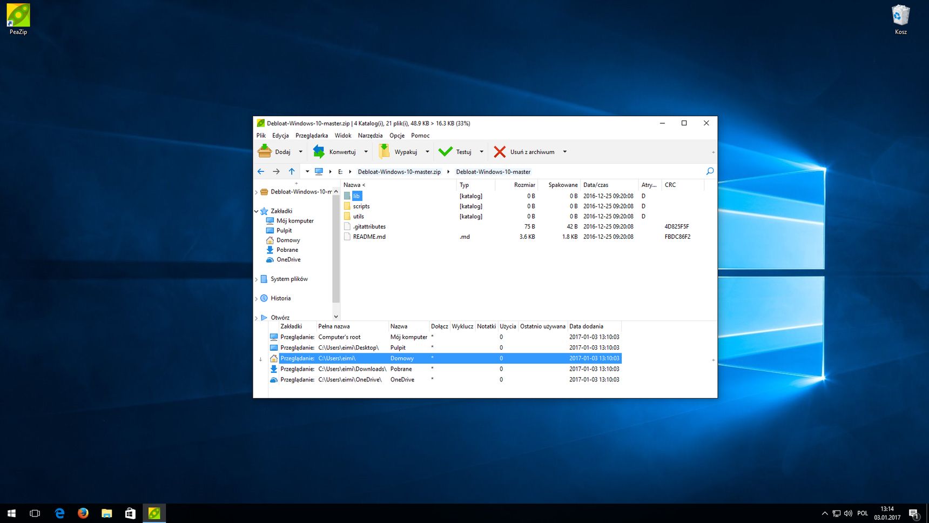This screenshot has width=929, height=523.
Task: Open dropdown arrow next to Konwertuj
Action: point(366,152)
